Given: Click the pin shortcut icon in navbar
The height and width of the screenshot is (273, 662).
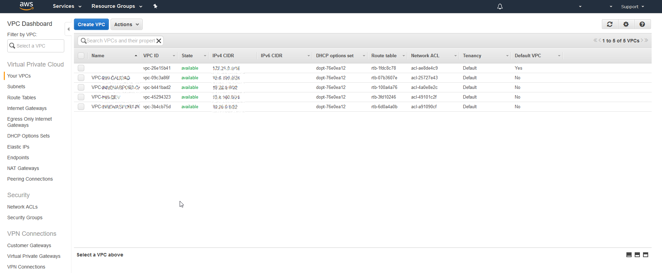Looking at the screenshot, I should 155,6.
